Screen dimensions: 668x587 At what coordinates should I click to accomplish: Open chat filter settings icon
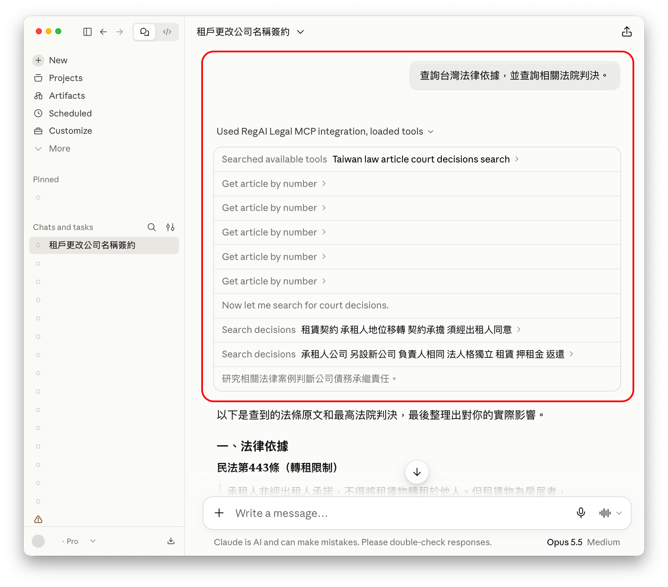(170, 227)
